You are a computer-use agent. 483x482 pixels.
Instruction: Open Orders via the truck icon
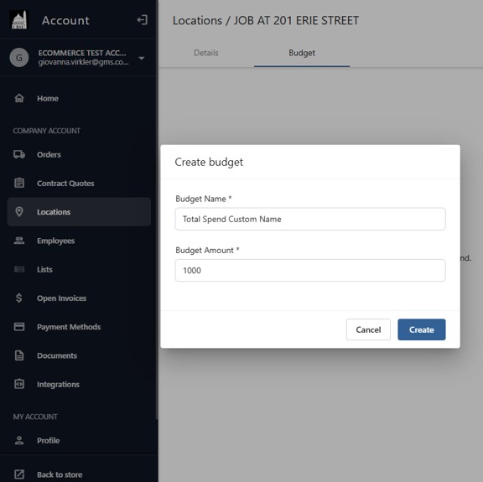pos(19,154)
